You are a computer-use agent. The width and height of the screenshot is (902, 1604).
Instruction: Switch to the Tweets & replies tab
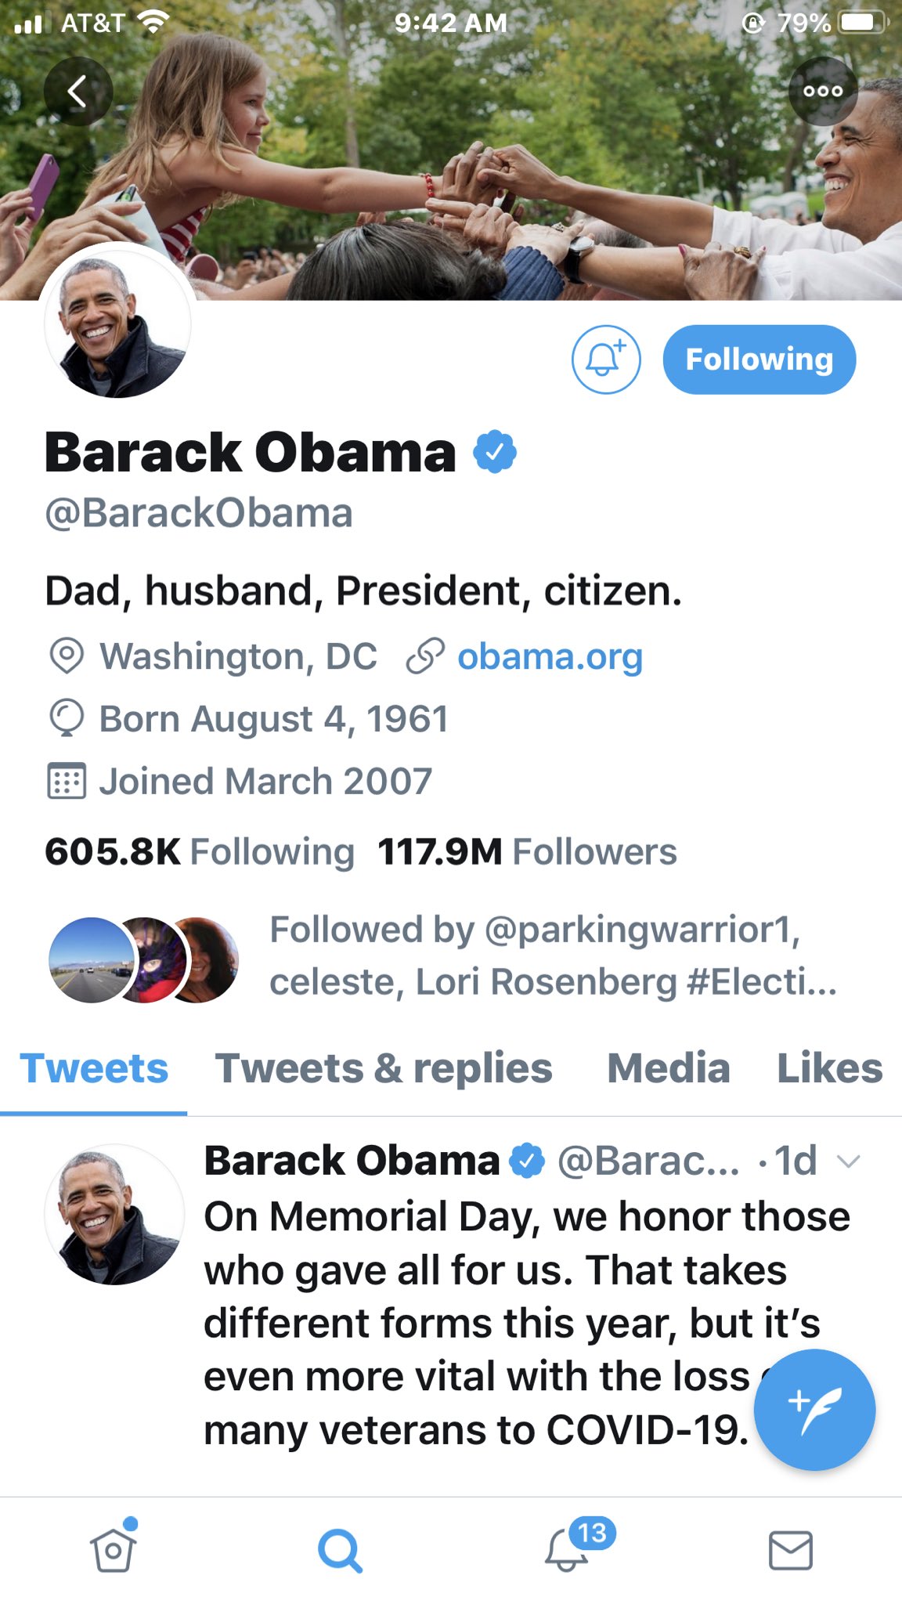pyautogui.click(x=384, y=1068)
